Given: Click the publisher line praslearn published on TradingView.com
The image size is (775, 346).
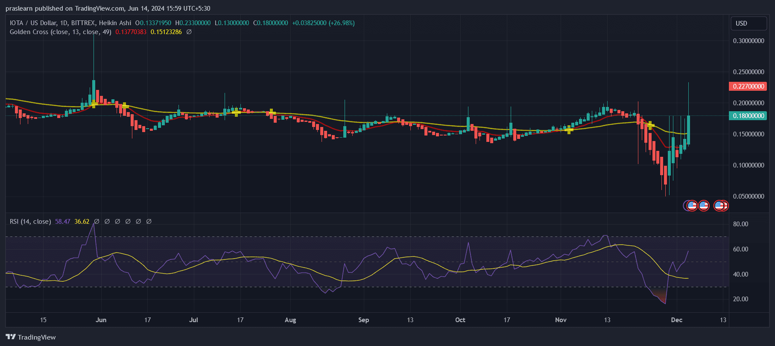Looking at the screenshot, I should [108, 9].
